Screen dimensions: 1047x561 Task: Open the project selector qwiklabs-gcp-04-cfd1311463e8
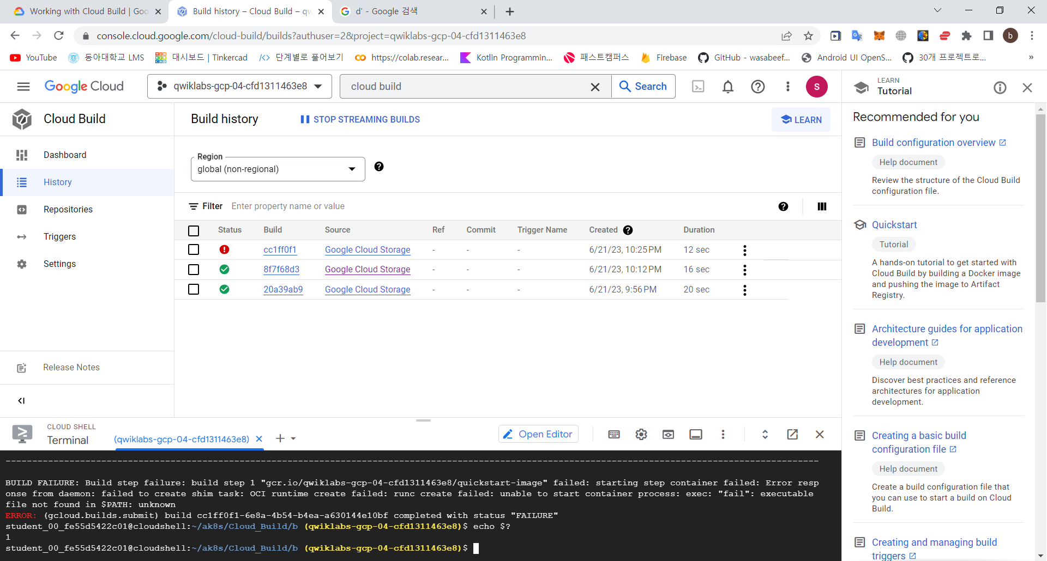239,87
